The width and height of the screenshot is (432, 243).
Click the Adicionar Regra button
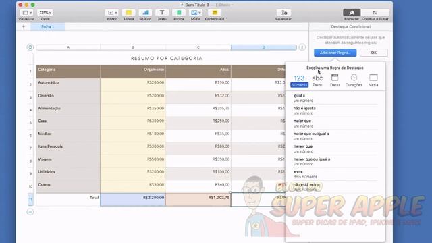pyautogui.click(x=335, y=53)
